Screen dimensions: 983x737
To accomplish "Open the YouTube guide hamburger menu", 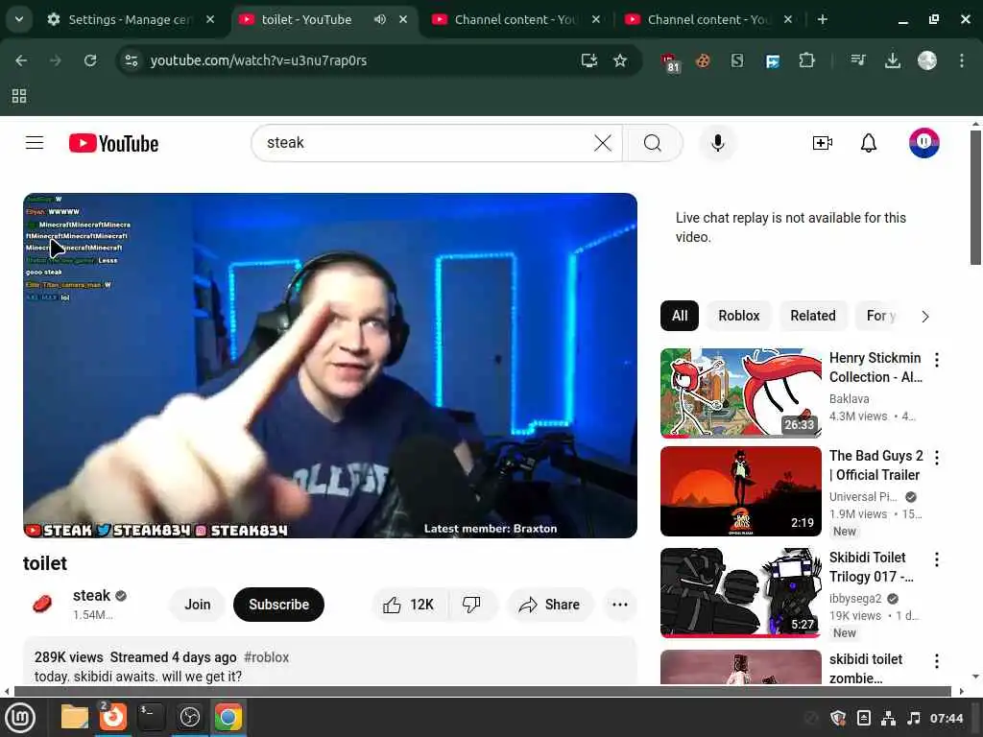I will 35,144.
